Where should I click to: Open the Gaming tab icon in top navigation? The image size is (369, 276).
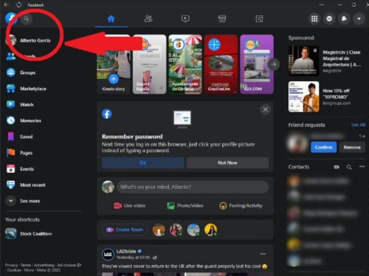(259, 19)
